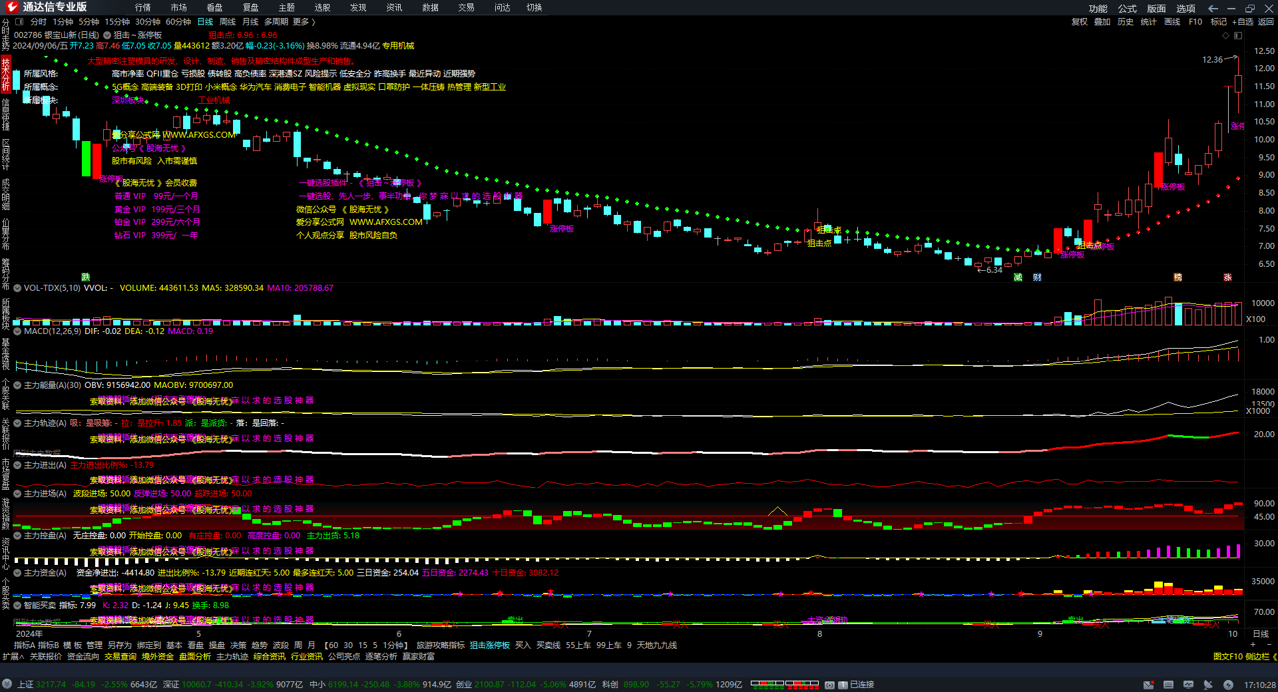
Task: Click the plus zoom-in icon below 日线
Action: pos(1253,645)
